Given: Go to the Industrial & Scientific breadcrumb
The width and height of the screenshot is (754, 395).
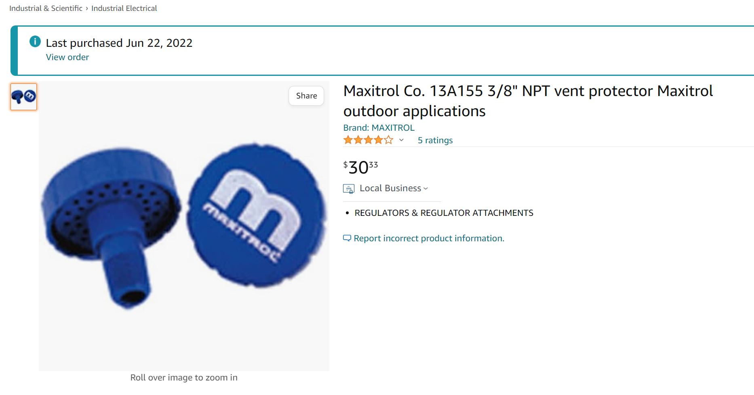Looking at the screenshot, I should [46, 8].
